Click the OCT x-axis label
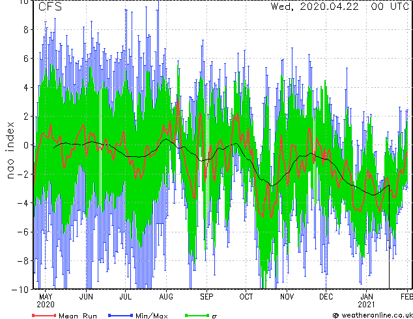This screenshot has height=319, width=413. (x=246, y=297)
